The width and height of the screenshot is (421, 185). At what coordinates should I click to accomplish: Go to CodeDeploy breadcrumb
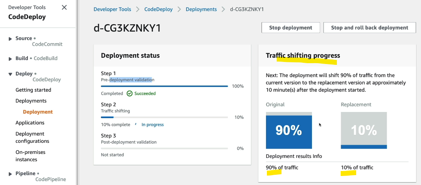[158, 9]
